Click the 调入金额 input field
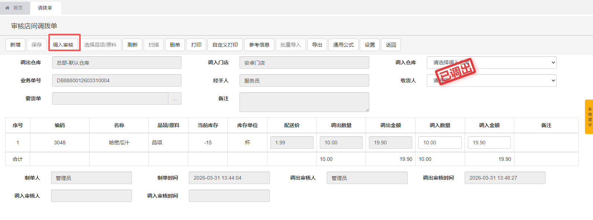Screen dimensions: 593x220 click(489, 143)
